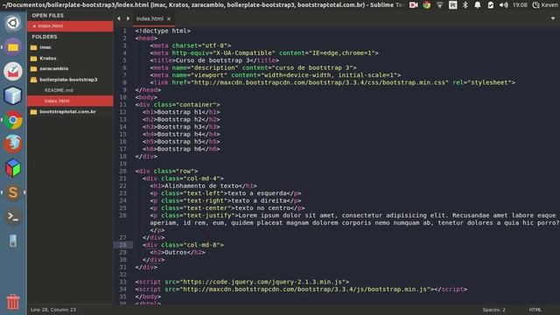Click the OPEN FILES sidebar header

(48, 16)
